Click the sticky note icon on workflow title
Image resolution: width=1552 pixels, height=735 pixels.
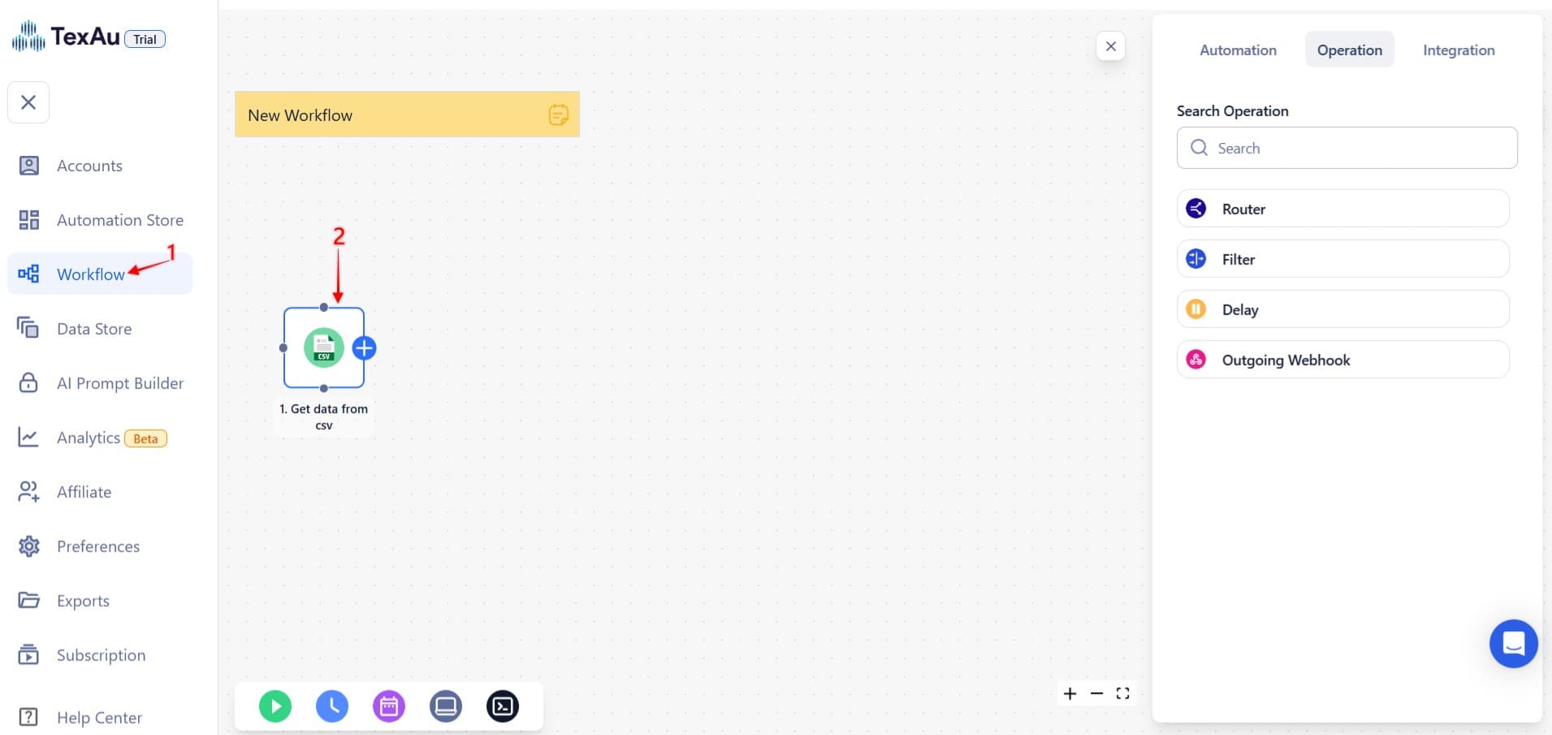pos(558,115)
